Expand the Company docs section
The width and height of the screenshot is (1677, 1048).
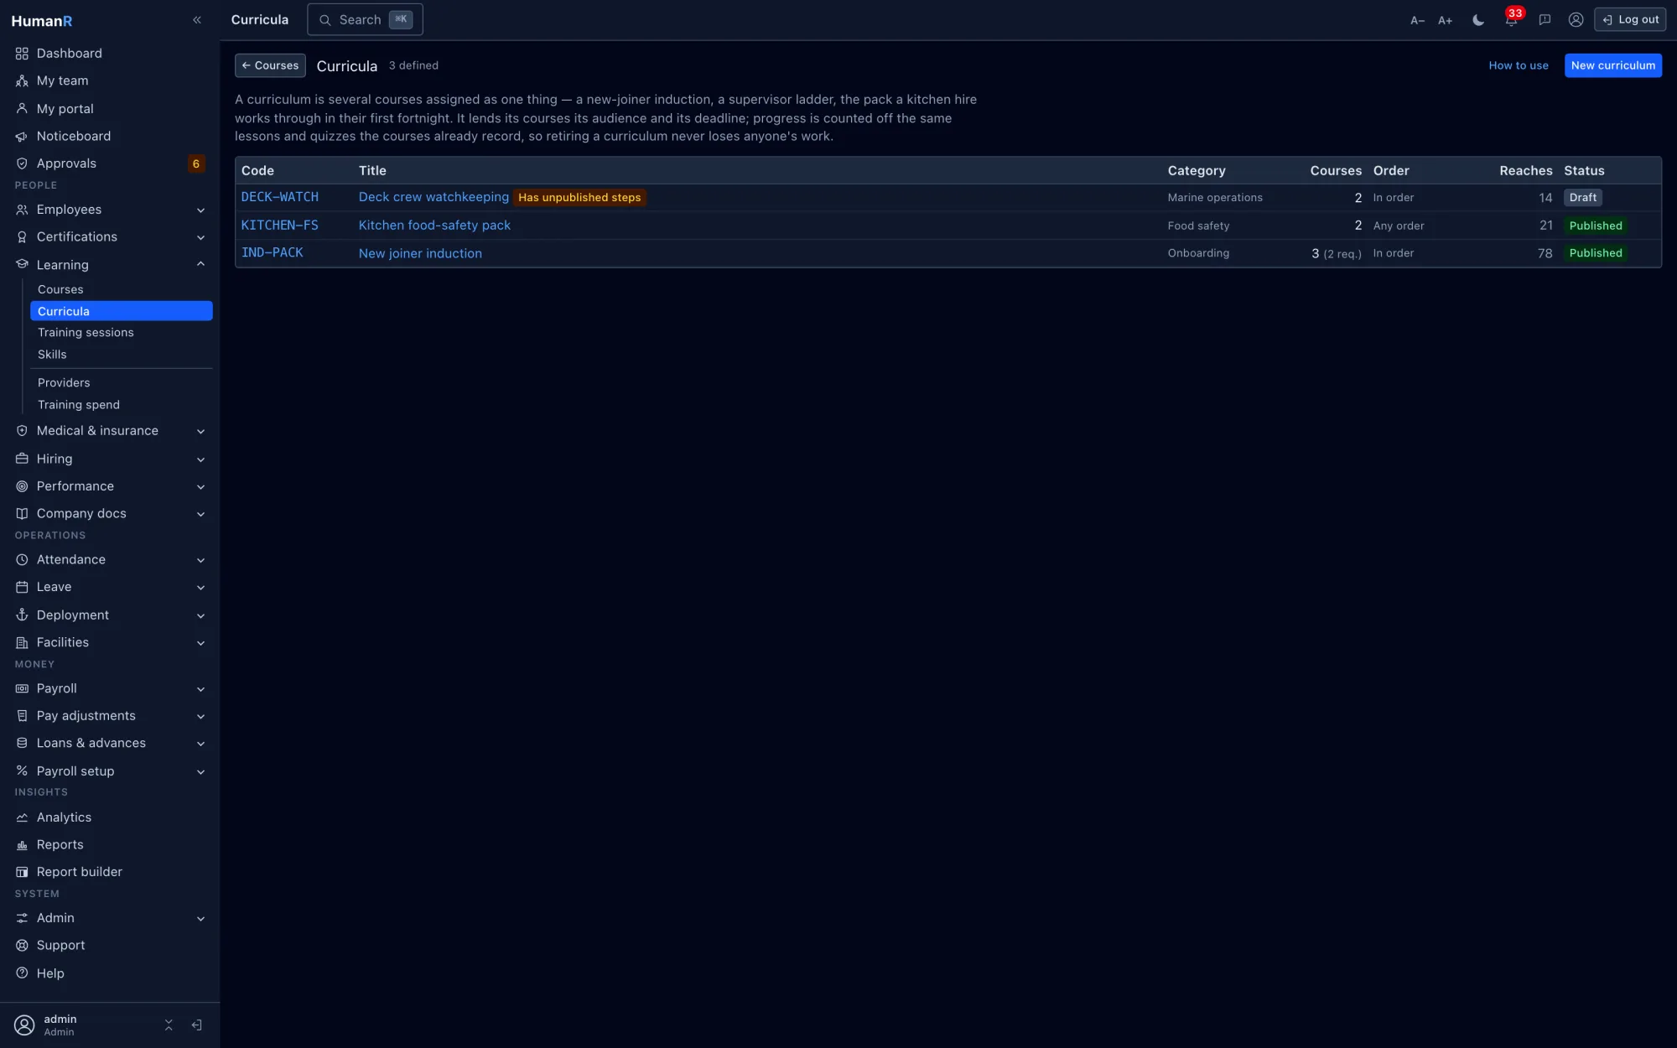click(x=110, y=514)
